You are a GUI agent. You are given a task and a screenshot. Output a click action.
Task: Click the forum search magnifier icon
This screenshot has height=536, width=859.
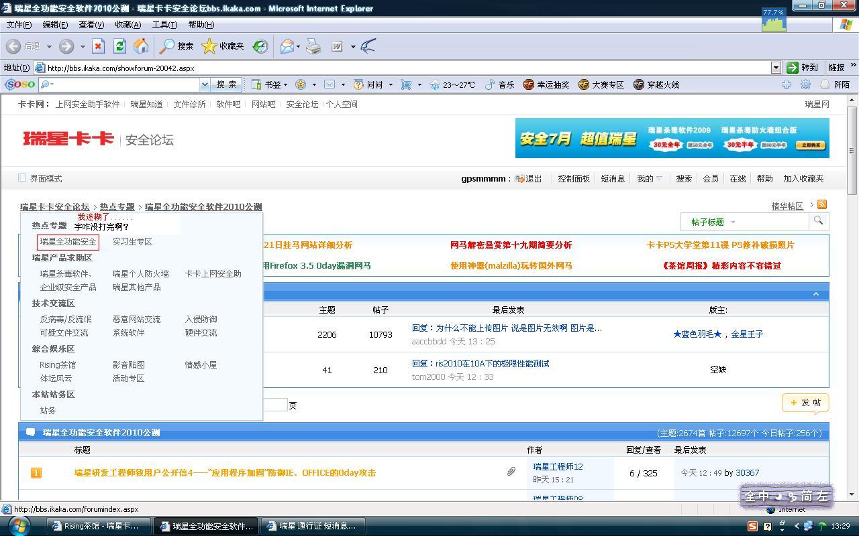coord(818,221)
